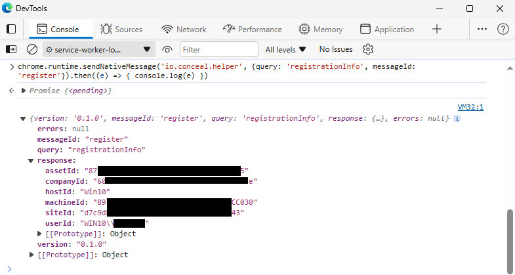Open the All levels log dropdown
Screen dimensions: 515x275
tap(285, 50)
